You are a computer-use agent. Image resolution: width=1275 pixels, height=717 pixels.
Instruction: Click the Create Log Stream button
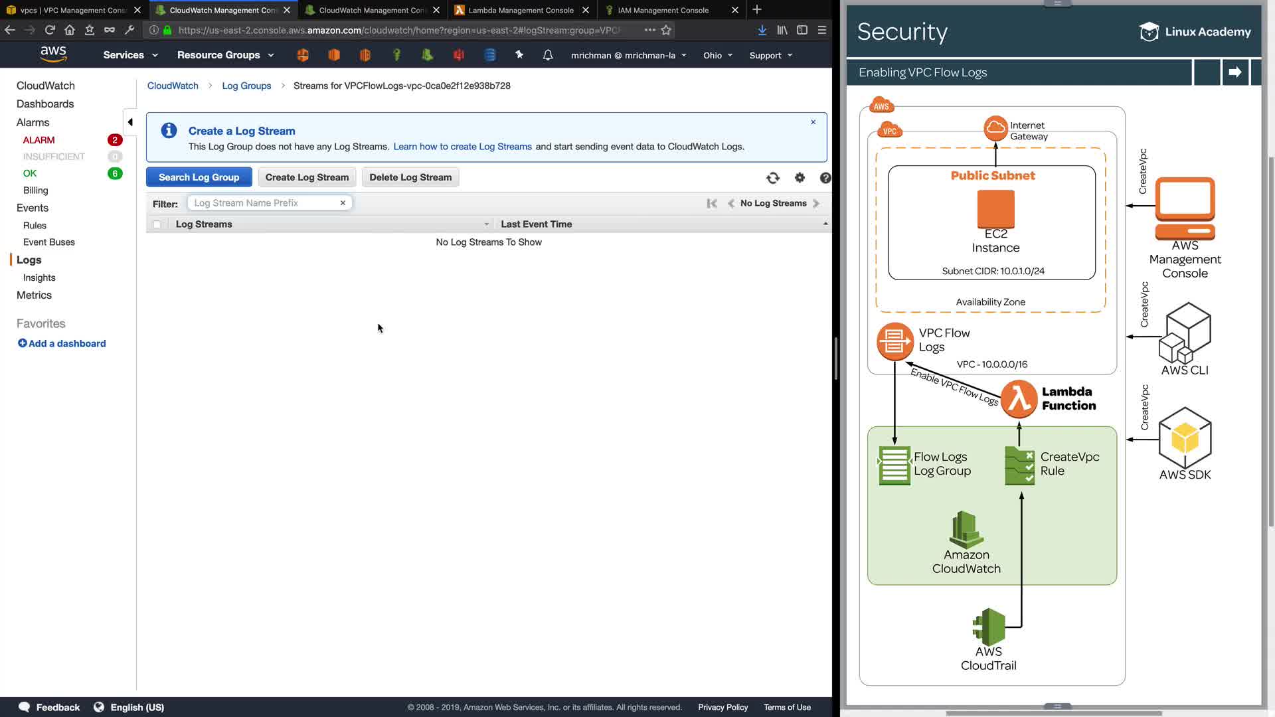coord(307,177)
